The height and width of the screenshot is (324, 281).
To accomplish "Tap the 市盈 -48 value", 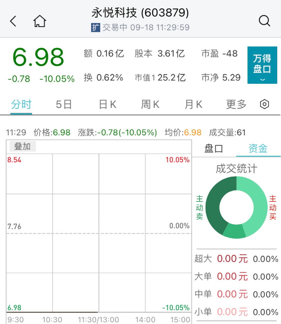I will point(220,54).
